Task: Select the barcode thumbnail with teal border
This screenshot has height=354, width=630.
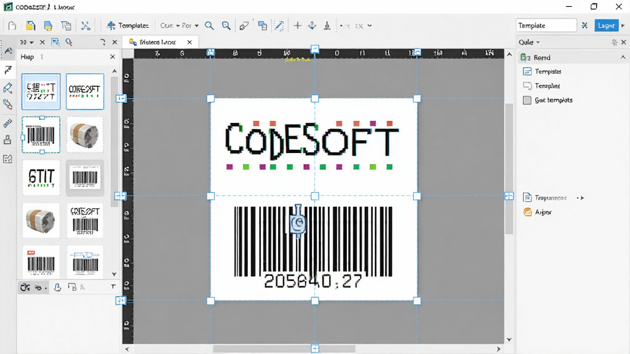Action: (41, 135)
